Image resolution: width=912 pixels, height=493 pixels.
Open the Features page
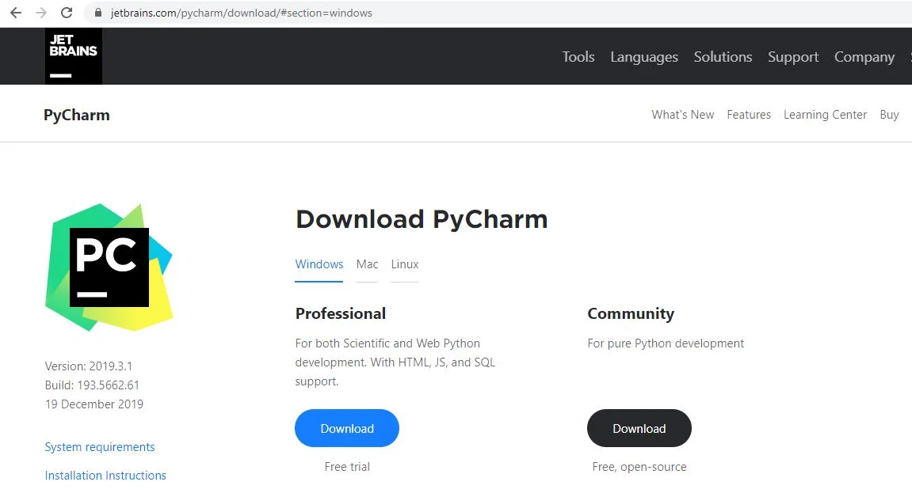[749, 115]
